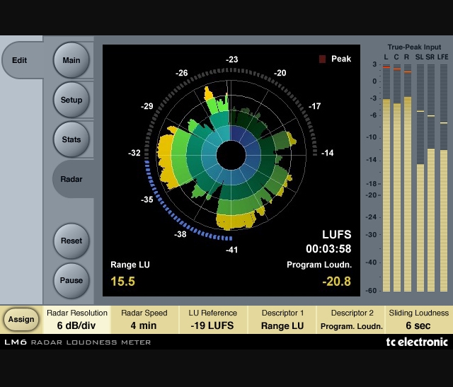
Task: Pause the loudness meter
Action: pos(71,280)
